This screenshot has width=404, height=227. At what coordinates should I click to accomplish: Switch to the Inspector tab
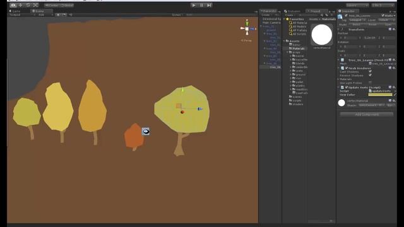point(348,11)
